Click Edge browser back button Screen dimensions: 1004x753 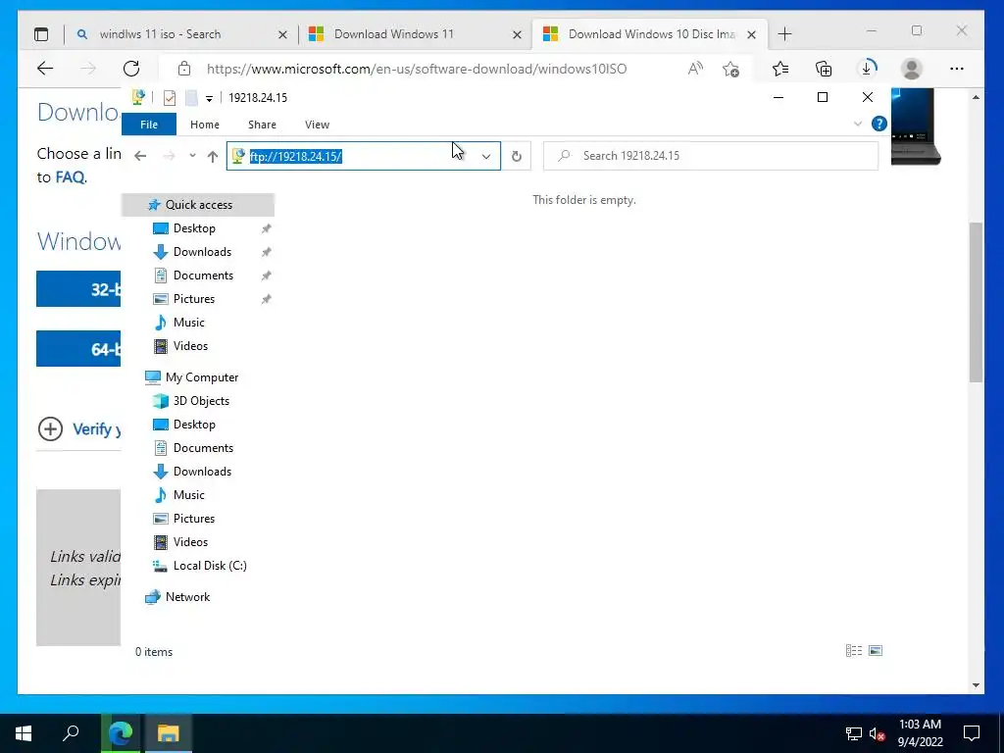click(45, 69)
